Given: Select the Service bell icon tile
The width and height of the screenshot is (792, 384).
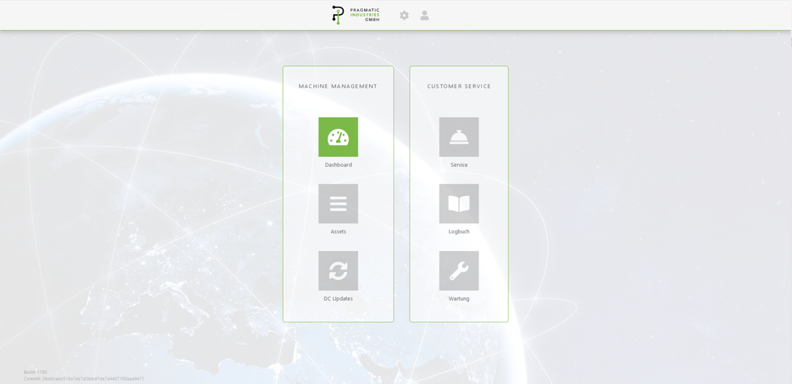Looking at the screenshot, I should 459,137.
